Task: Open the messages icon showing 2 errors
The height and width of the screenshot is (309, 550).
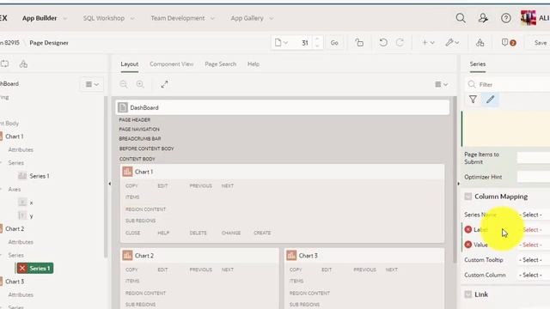Action: pos(509,43)
